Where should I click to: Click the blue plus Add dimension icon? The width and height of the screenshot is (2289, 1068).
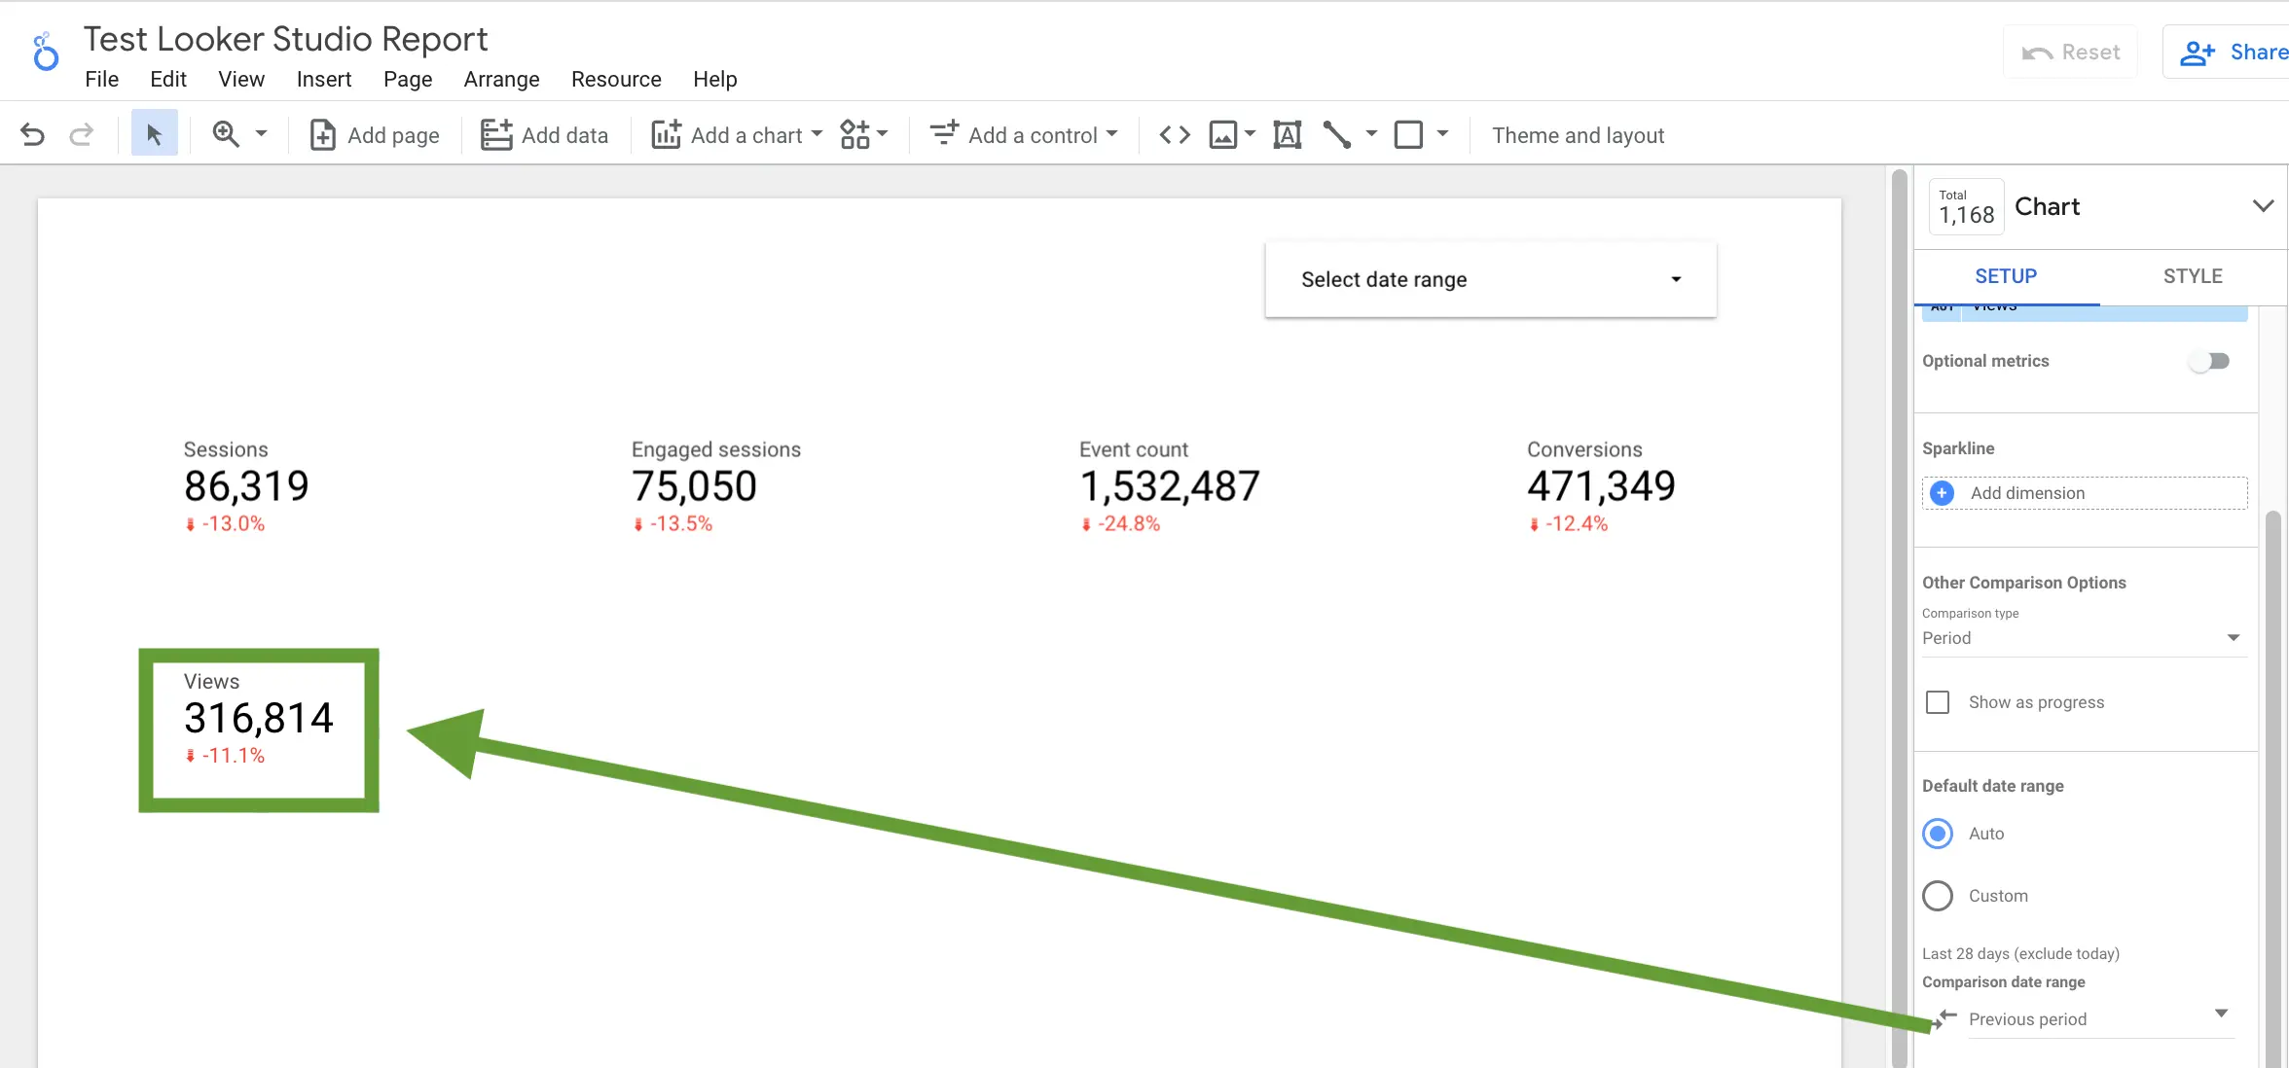[1942, 493]
